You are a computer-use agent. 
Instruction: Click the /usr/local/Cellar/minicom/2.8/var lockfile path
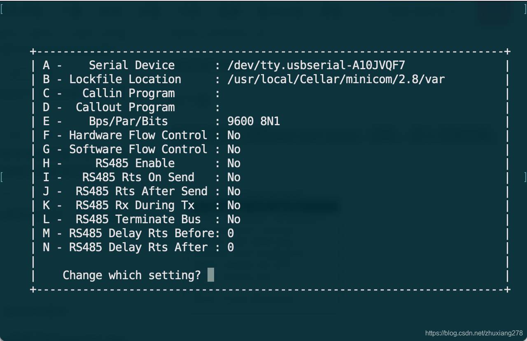(x=336, y=79)
